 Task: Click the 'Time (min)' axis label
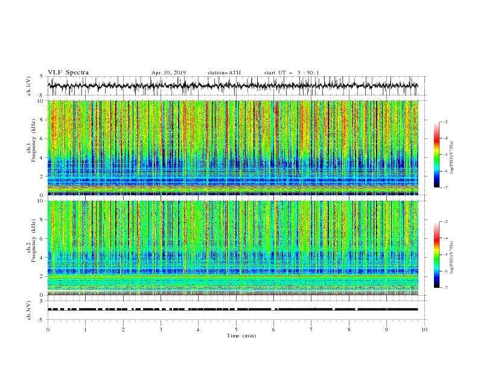(x=241, y=336)
